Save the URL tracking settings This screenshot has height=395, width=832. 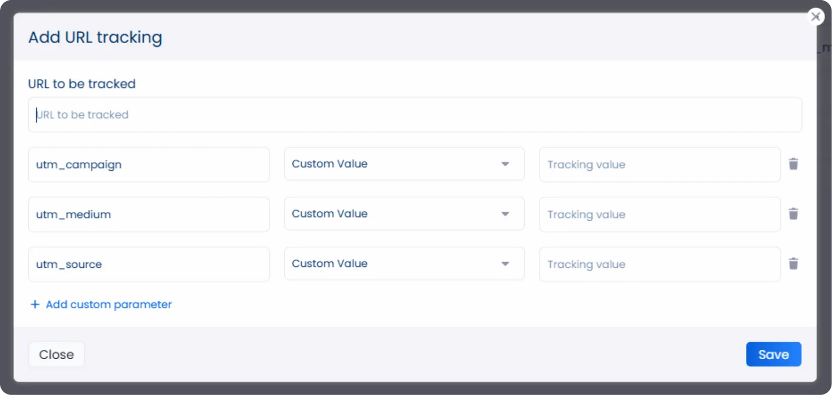(773, 355)
